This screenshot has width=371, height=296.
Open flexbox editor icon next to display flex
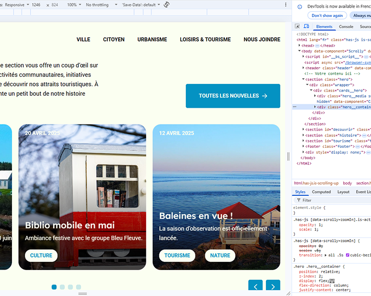click(x=332, y=281)
